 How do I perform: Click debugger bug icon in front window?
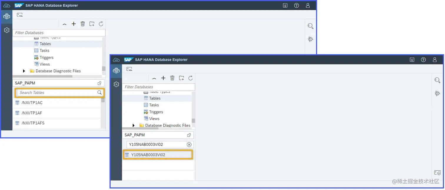(x=437, y=93)
